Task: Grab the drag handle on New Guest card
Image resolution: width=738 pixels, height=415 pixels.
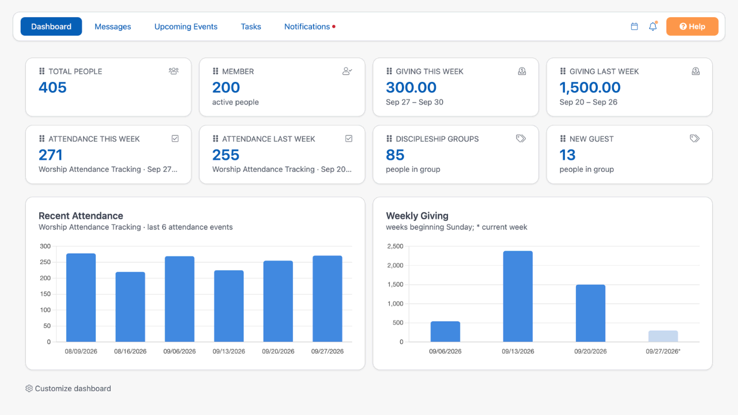Action: tap(563, 139)
